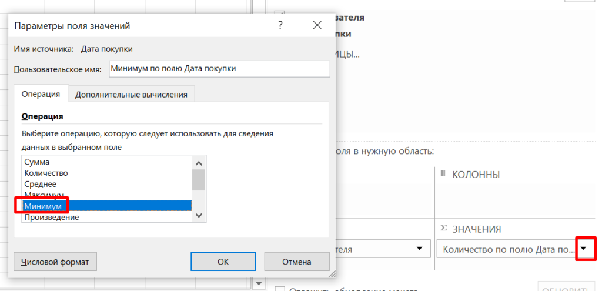Click the ЗНАЧЕНИЯ area header
This screenshot has width=602, height=291.
tap(476, 229)
